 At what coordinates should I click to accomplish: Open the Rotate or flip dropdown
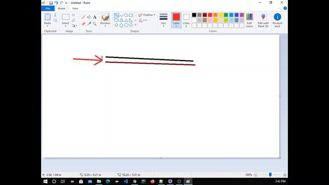[74, 25]
